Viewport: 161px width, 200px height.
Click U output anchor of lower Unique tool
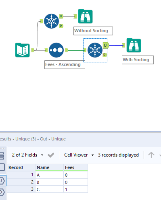tap(106, 45)
